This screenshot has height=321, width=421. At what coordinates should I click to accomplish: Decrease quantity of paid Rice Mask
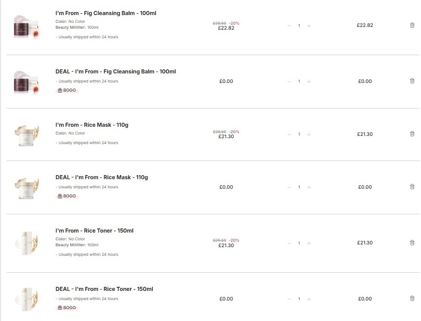pos(289,135)
